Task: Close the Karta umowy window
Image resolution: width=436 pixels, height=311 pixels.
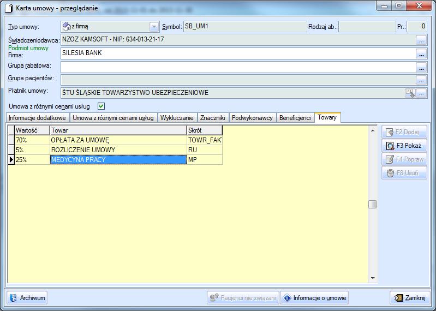Action: coord(419,6)
